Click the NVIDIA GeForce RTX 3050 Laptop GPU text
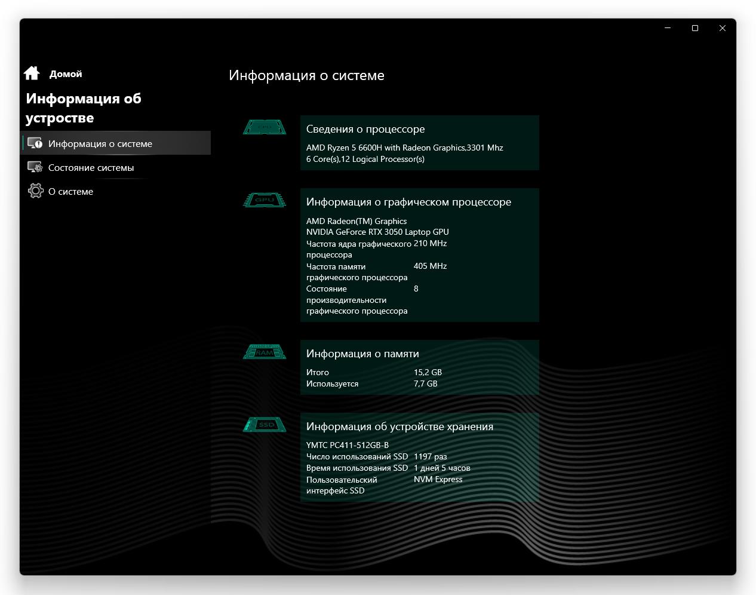Image resolution: width=756 pixels, height=595 pixels. pyautogui.click(x=377, y=232)
